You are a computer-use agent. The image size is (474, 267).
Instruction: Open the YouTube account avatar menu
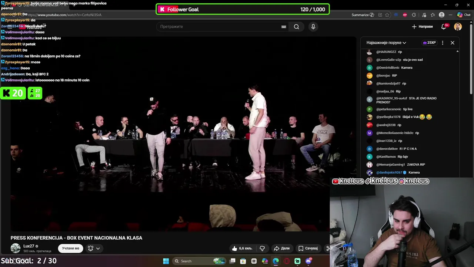pos(458,27)
